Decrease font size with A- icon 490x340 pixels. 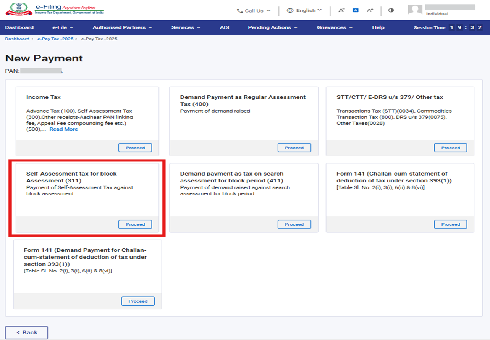coord(341,10)
